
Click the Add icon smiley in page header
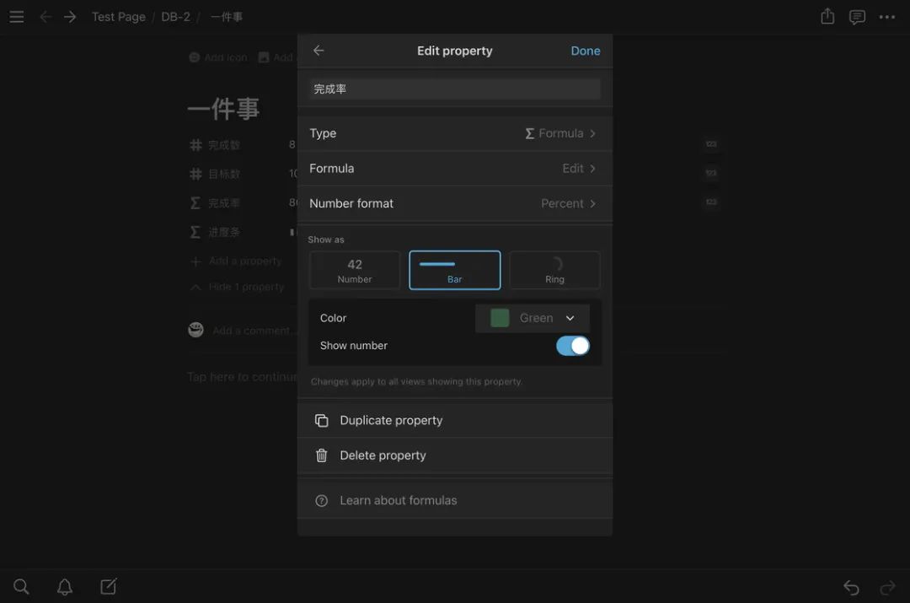195,57
